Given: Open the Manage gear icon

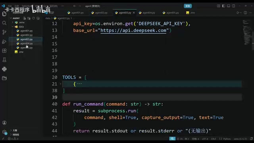Looking at the screenshot, I should point(4,132).
